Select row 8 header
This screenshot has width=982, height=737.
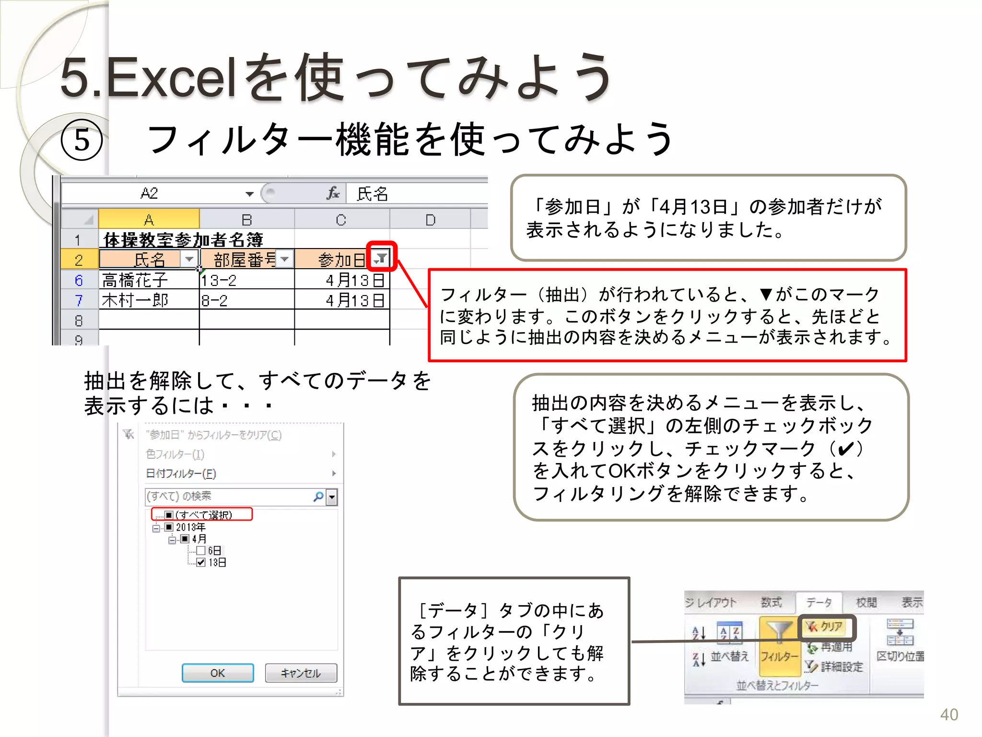80,320
